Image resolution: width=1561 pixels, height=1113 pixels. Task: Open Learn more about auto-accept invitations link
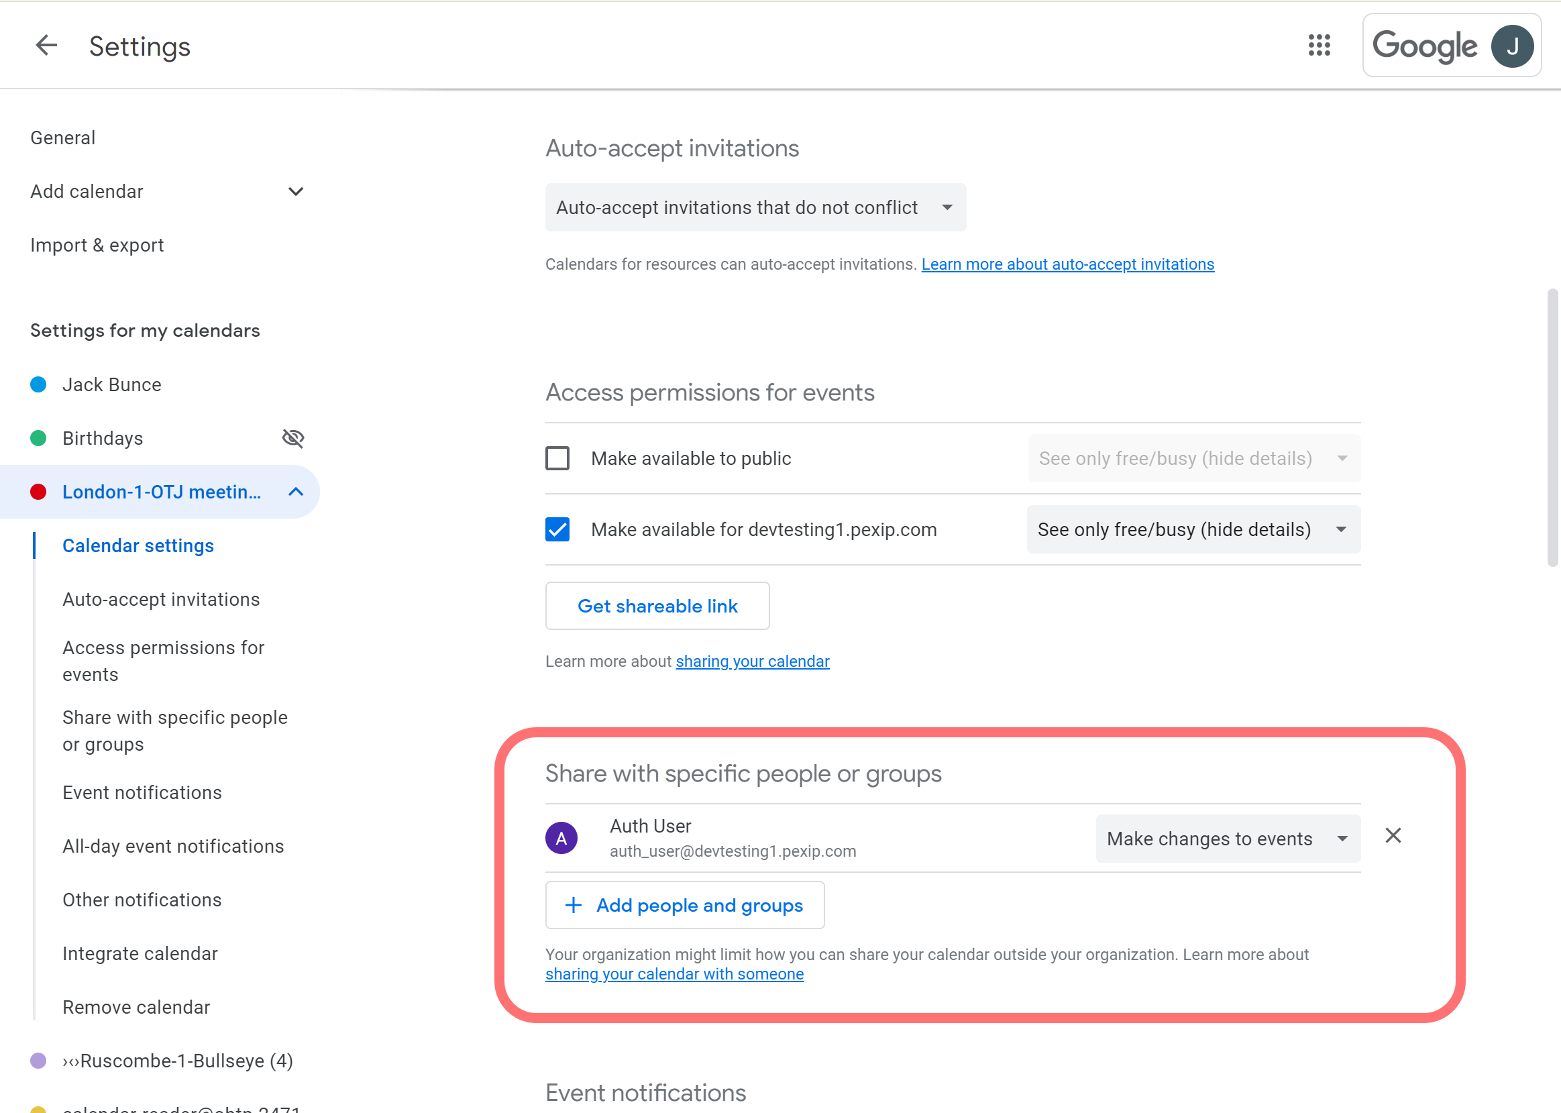[1067, 264]
